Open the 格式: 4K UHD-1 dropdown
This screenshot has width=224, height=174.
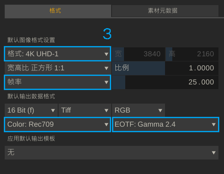[x=58, y=54]
